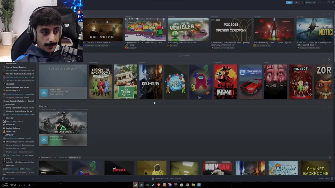Click Add shelf link
This screenshot has width=335, height=188.
pos(185,55)
